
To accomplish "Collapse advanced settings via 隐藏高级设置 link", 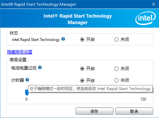I will tap(20, 52).
